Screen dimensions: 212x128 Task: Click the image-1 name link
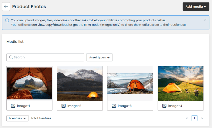coord(23,106)
